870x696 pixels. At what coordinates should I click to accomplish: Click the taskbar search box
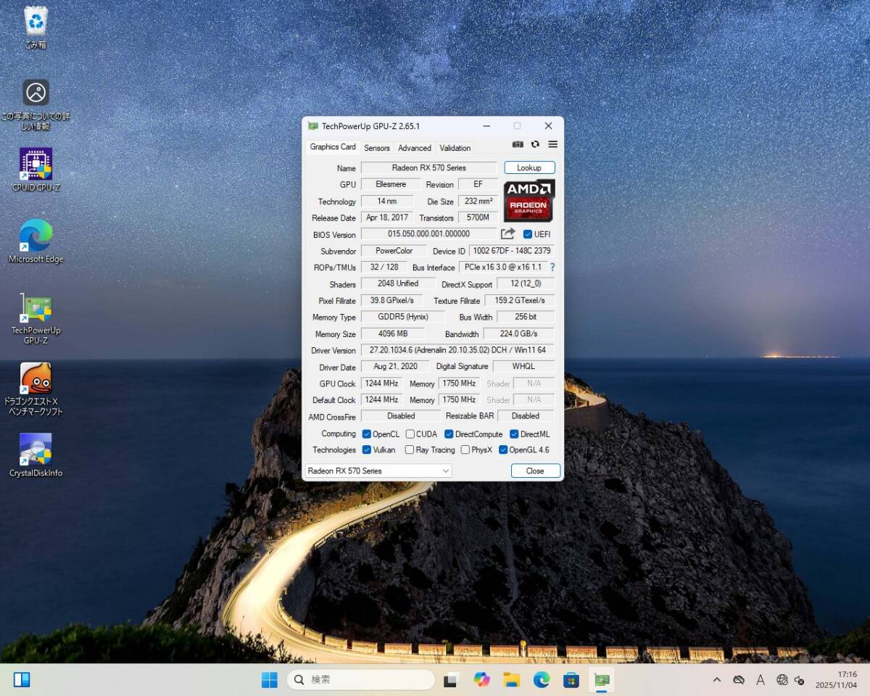click(361, 680)
